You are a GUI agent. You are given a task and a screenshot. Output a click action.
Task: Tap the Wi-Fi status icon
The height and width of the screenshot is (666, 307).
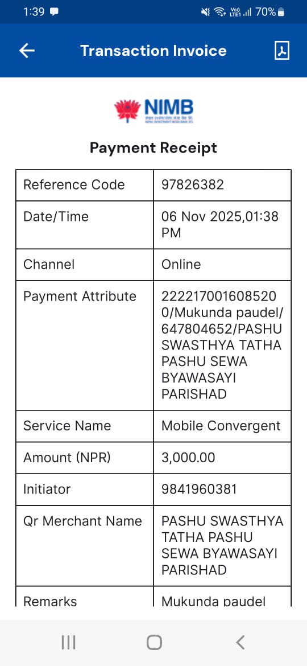click(x=219, y=13)
